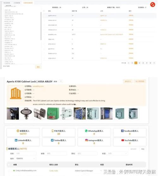Image resolution: width=158 pixels, height=176 pixels.
Task: Open the assaabloy.com company website link
Action: pos(38,86)
